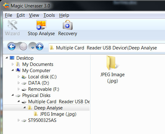Select My Documents in folder tree
Screen dimensions: 165x134
tap(38, 64)
